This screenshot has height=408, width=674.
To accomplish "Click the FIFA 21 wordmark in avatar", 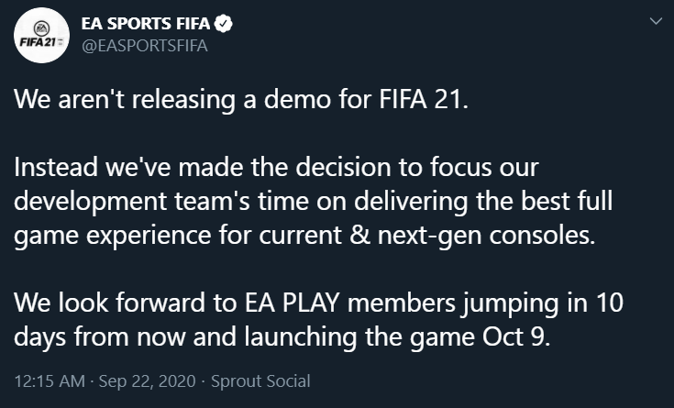I will [x=39, y=42].
